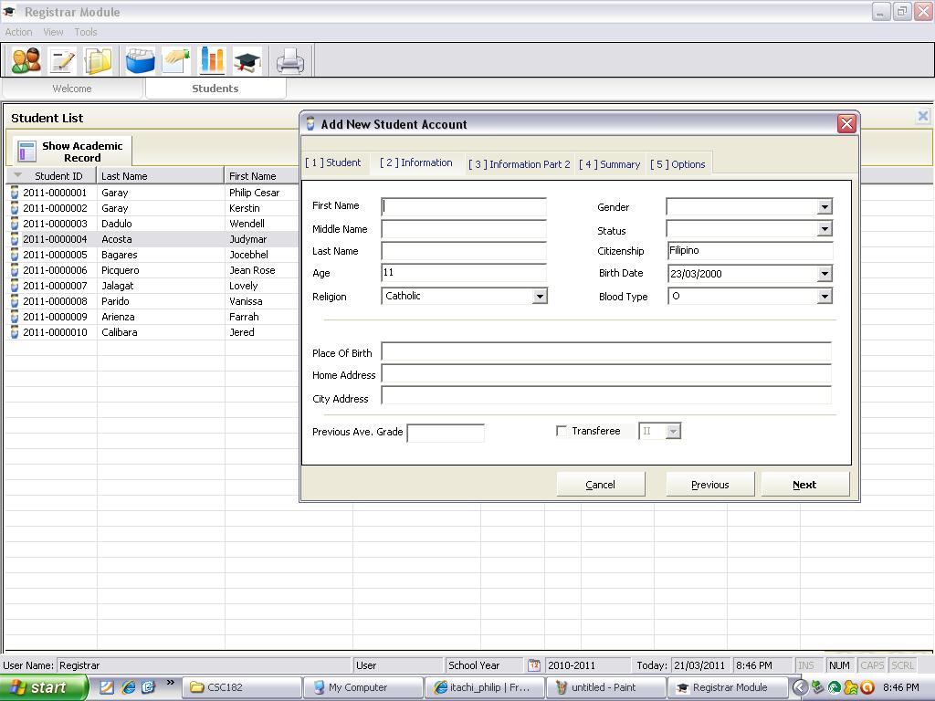935x701 pixels.
Task: Open the Tools menu
Action: pyautogui.click(x=86, y=32)
